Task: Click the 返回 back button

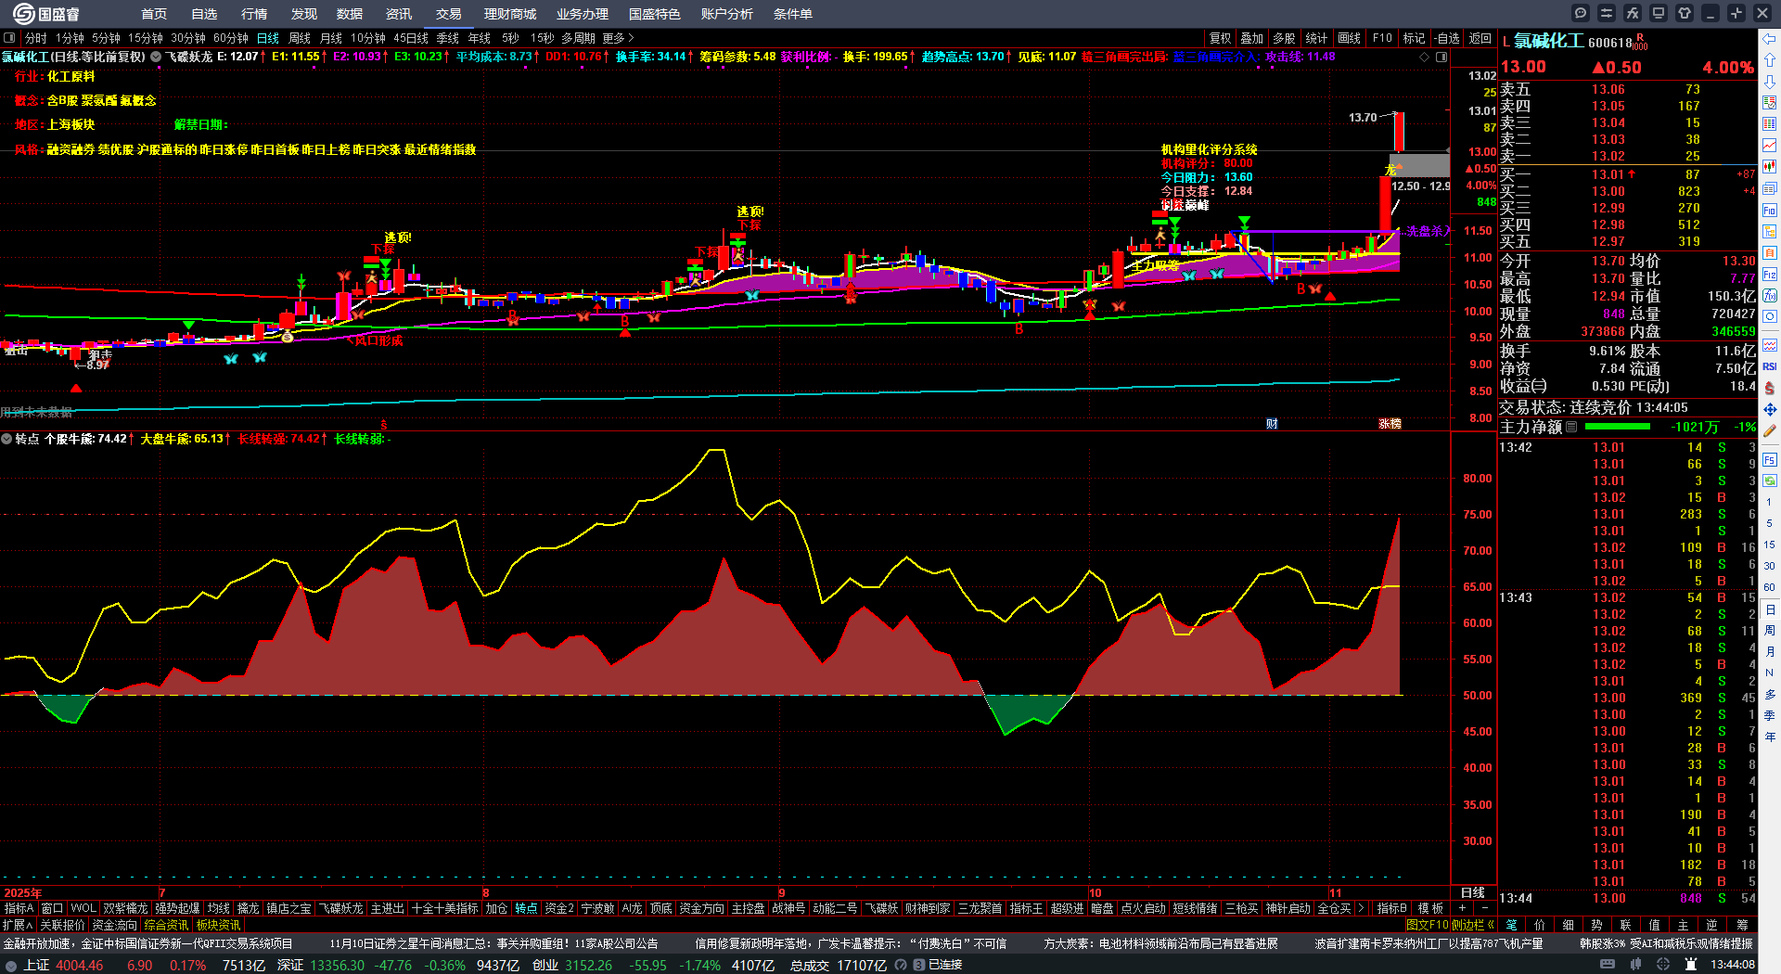Action: pyautogui.click(x=1480, y=38)
